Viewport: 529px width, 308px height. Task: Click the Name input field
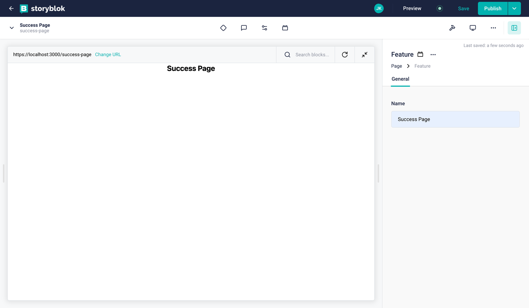[455, 119]
